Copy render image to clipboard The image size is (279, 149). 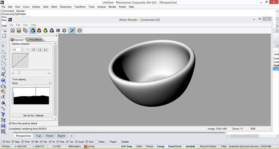25,30
